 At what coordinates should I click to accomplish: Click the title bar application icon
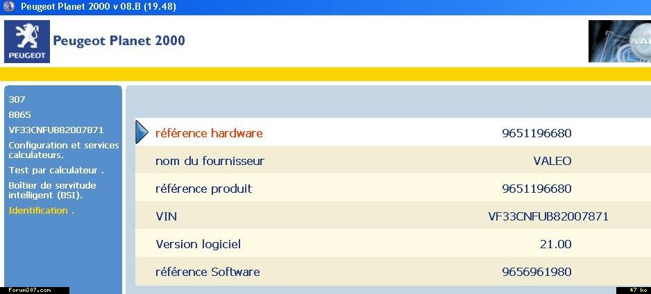(x=8, y=7)
